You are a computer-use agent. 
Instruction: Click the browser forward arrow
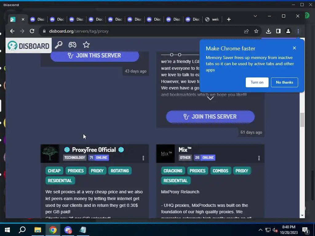[x=22, y=31]
